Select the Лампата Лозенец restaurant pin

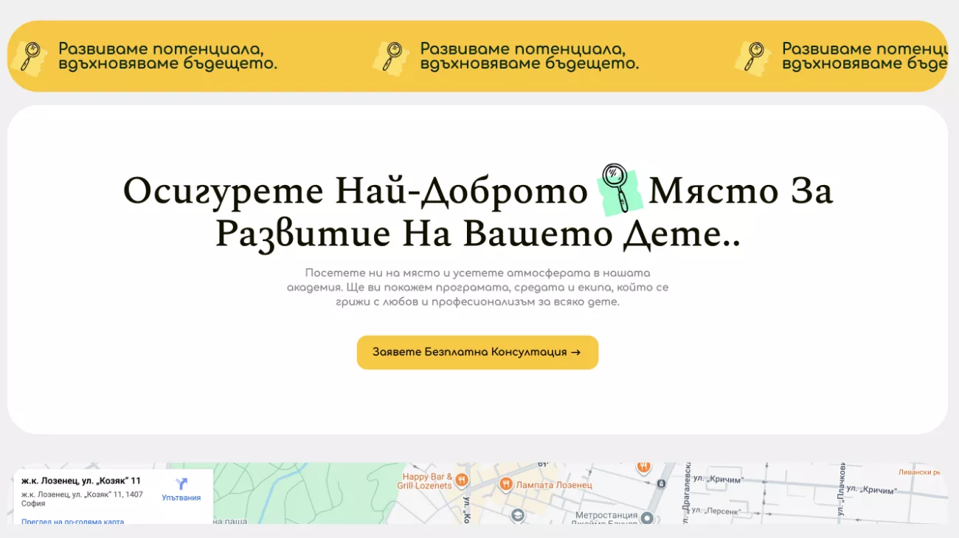[x=506, y=484]
